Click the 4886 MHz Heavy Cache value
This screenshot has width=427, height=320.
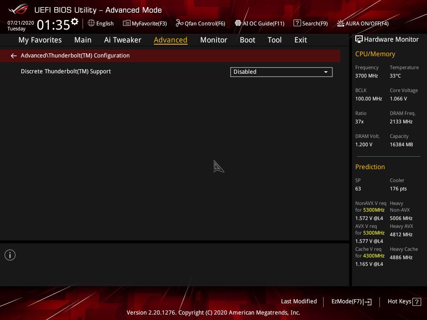pyautogui.click(x=401, y=257)
